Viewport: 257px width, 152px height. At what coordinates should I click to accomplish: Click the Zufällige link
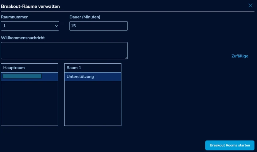coord(239,56)
